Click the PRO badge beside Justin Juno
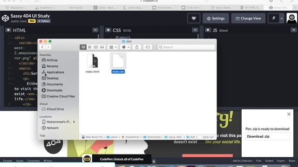Screen dimensions: 298x167 (x=32, y=21)
